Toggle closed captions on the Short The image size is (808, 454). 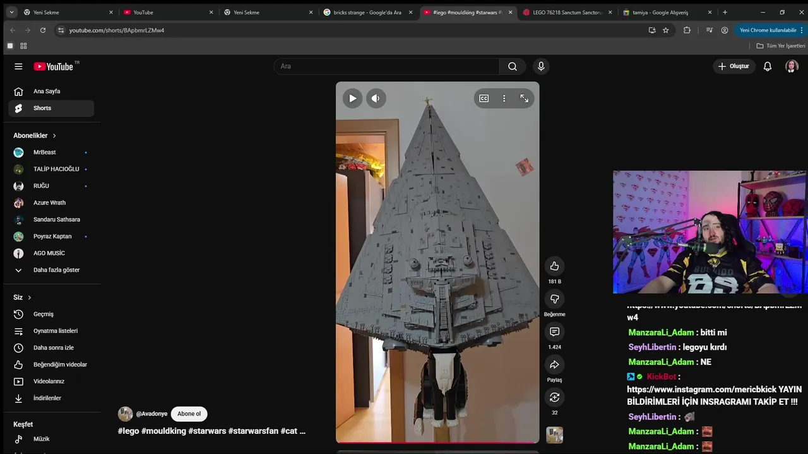click(x=484, y=98)
